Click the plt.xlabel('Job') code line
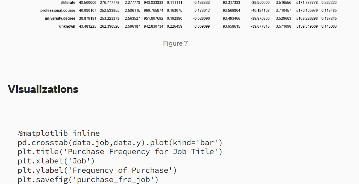359x184 pixels. point(56,161)
